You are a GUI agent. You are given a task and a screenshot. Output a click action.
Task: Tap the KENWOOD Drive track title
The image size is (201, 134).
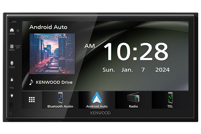pyautogui.click(x=54, y=82)
